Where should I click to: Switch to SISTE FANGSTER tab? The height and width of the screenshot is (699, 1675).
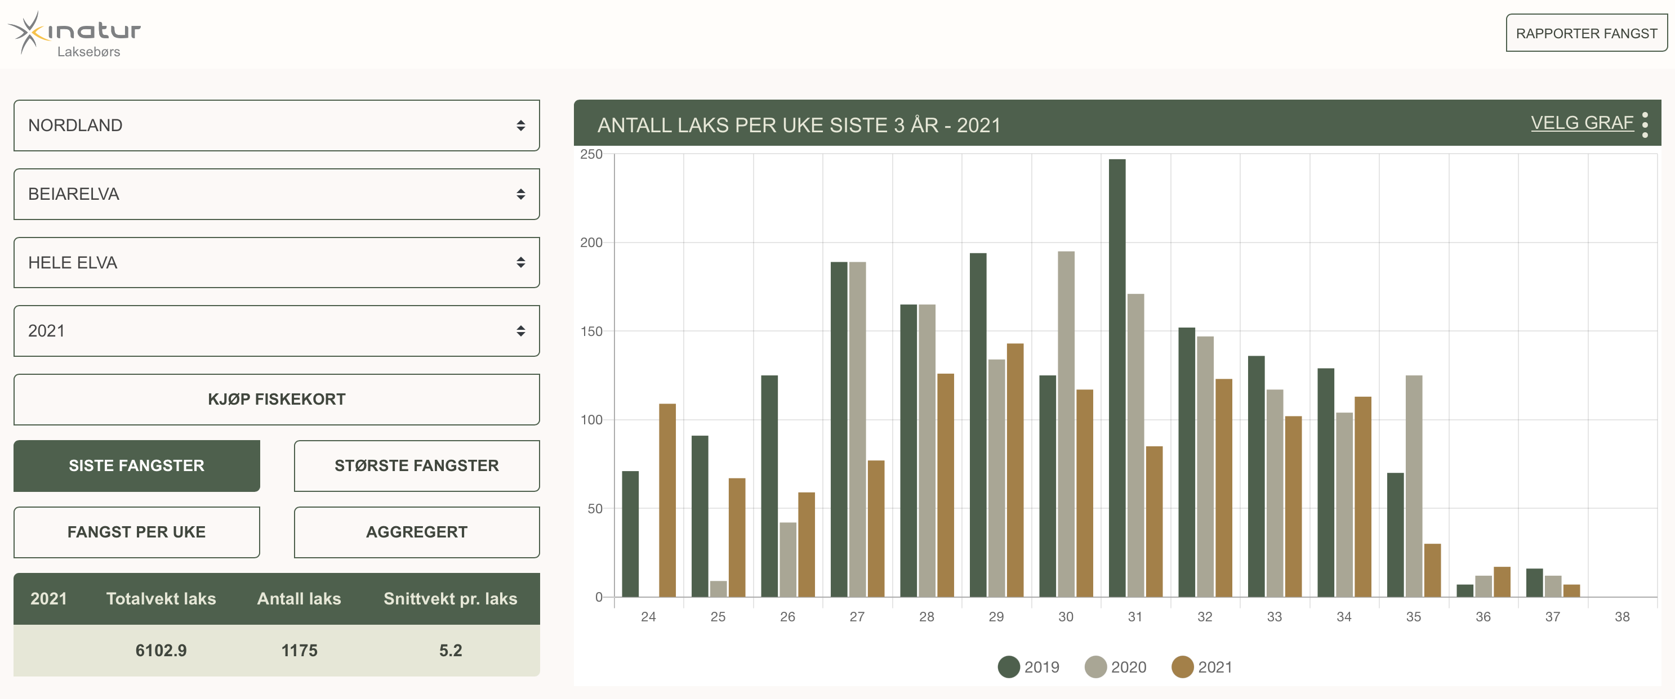pyautogui.click(x=136, y=465)
